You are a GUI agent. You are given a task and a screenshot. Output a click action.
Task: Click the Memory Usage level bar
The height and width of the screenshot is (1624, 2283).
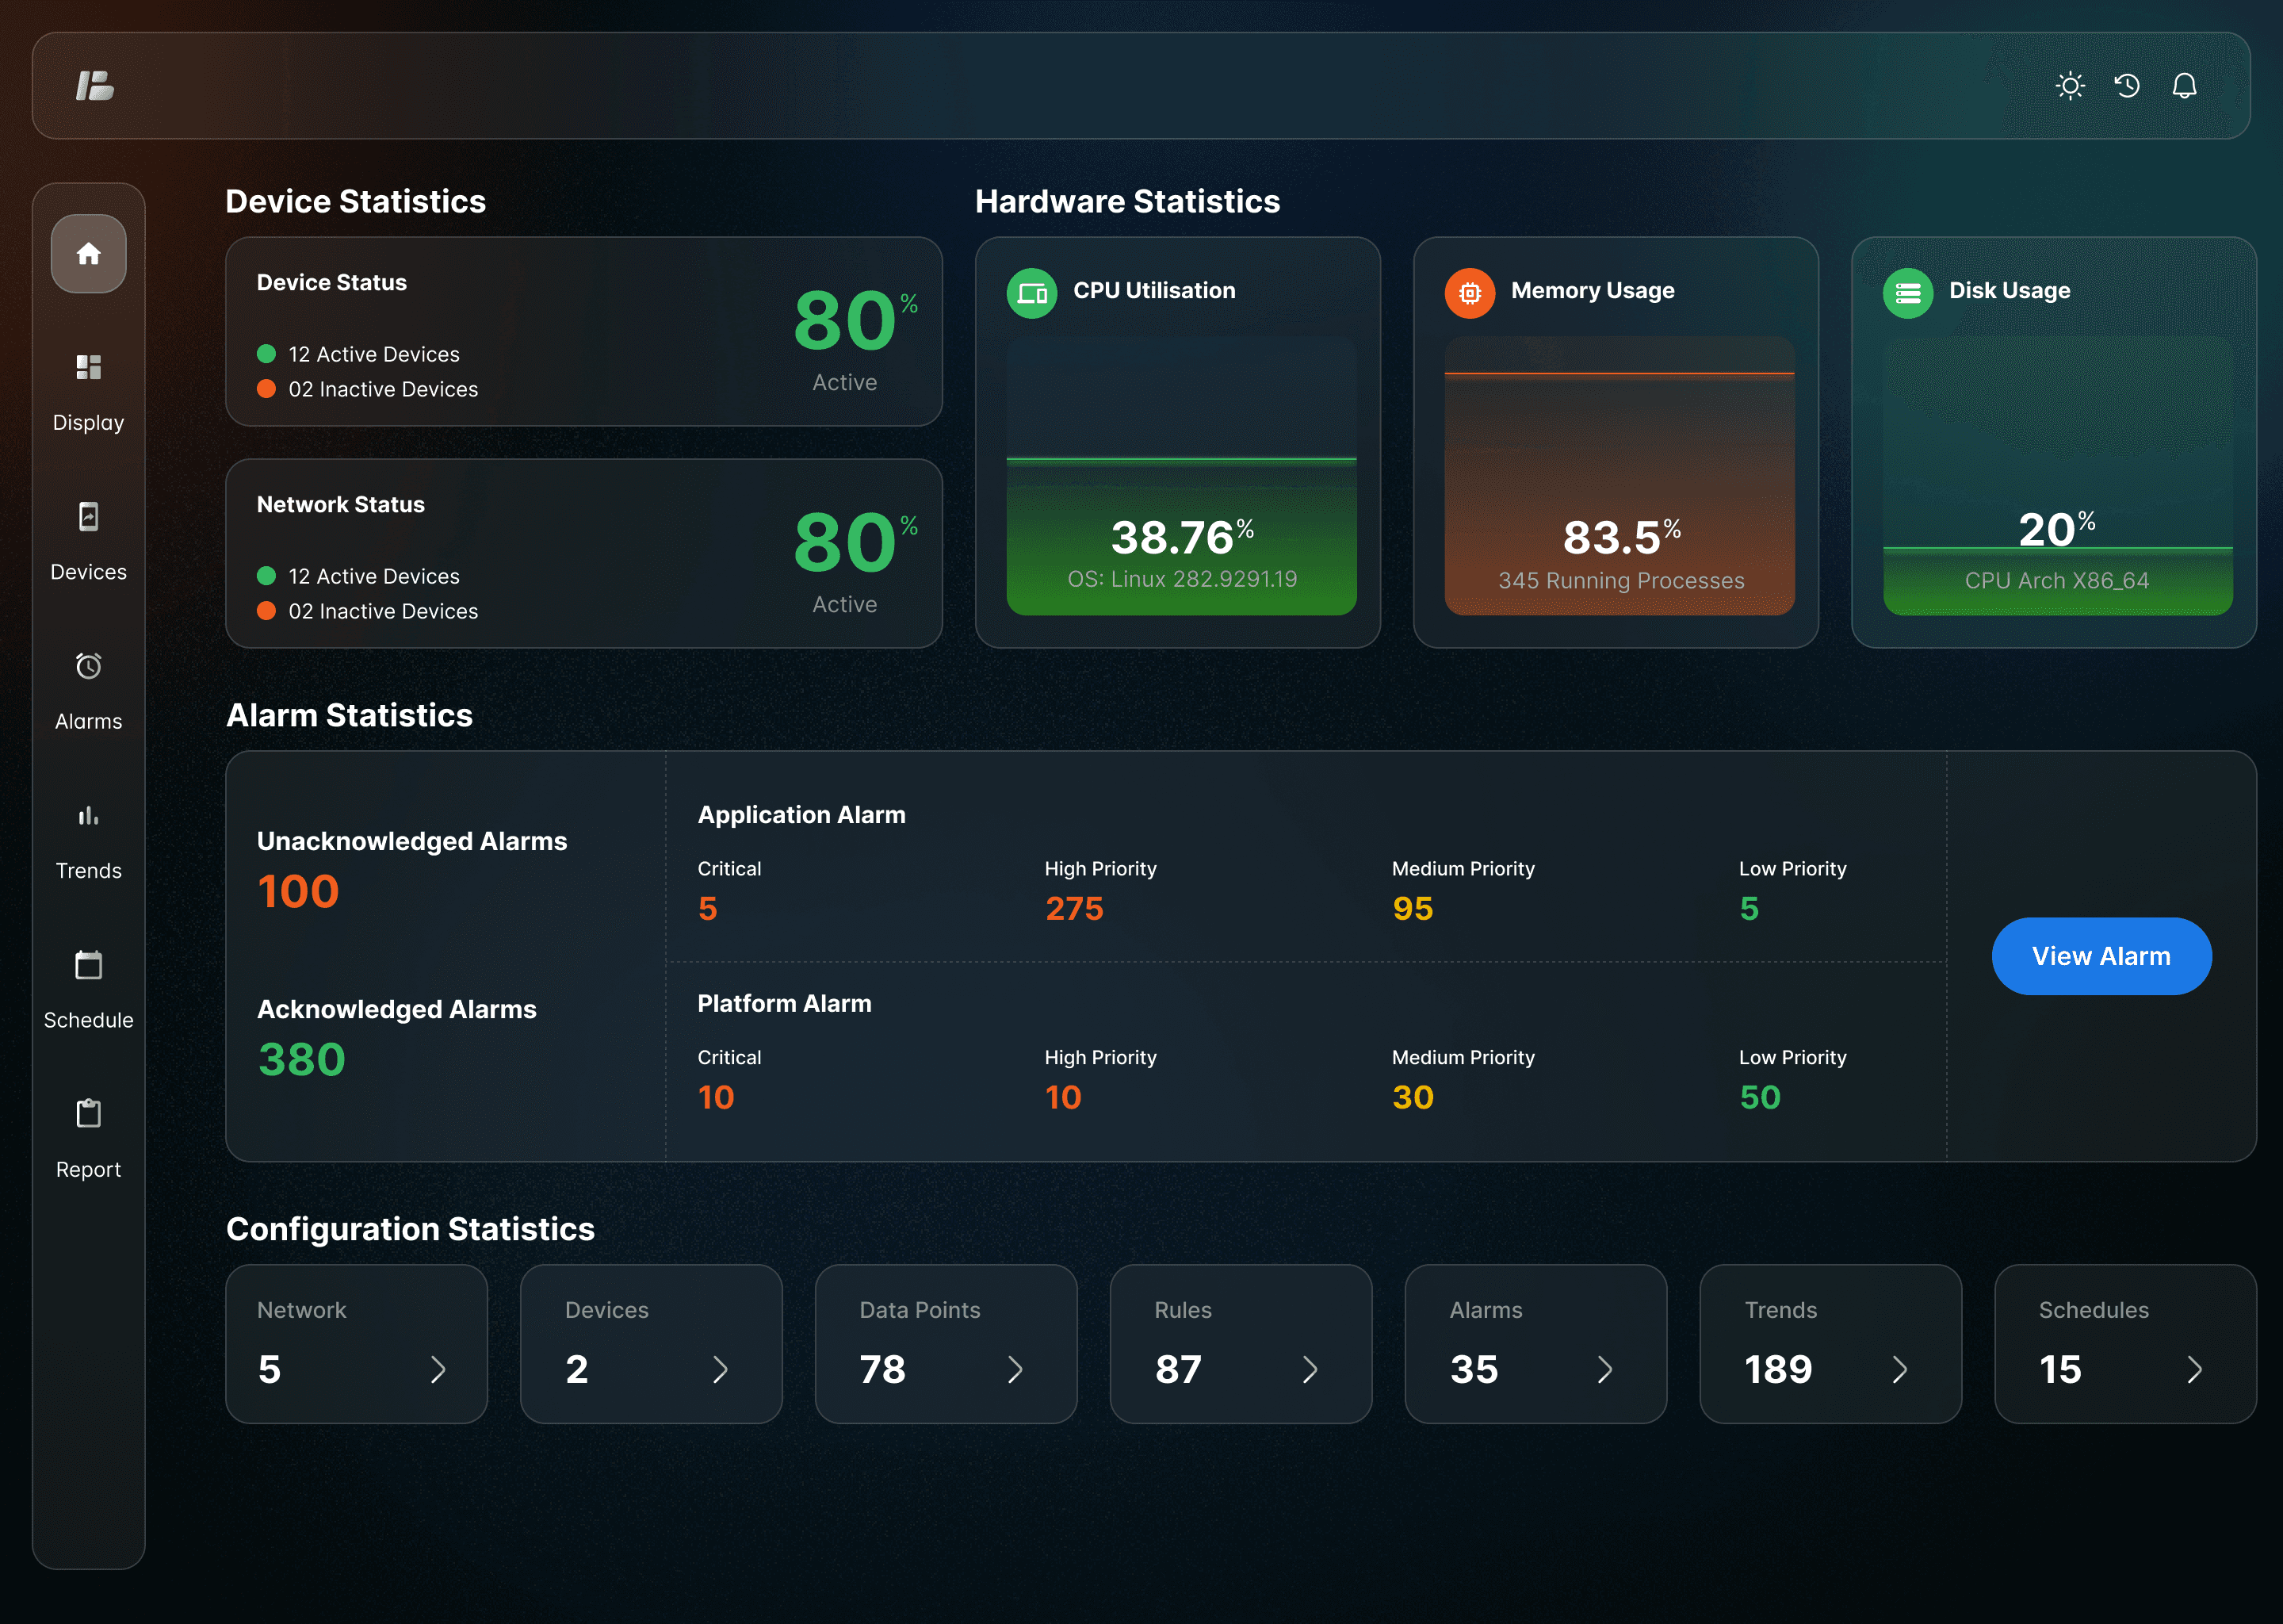[x=1618, y=375]
